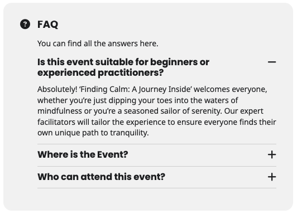Collapse the beginners question using the minus icon
This screenshot has height=214, width=297.
272,62
